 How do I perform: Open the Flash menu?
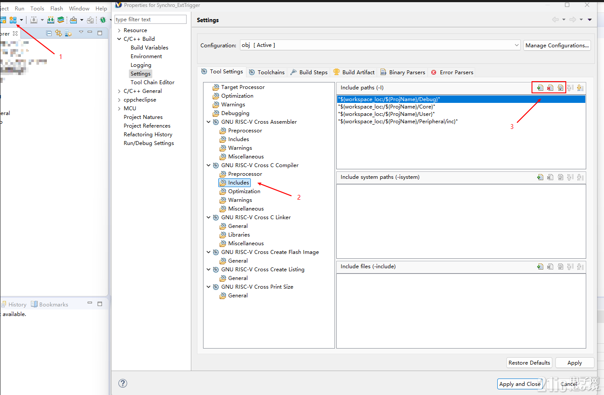click(56, 8)
